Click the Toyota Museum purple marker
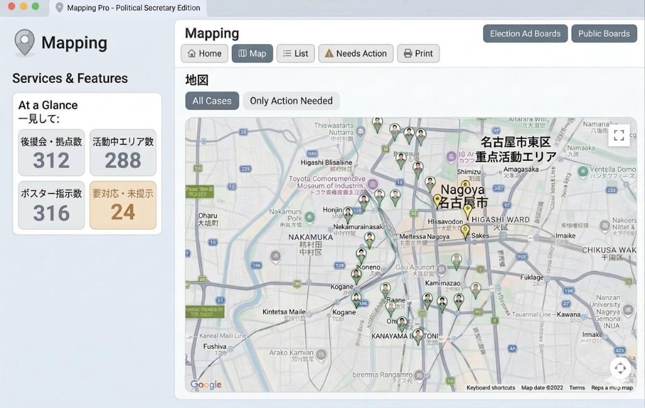Viewport: 645px width, 408px height. tap(373, 184)
